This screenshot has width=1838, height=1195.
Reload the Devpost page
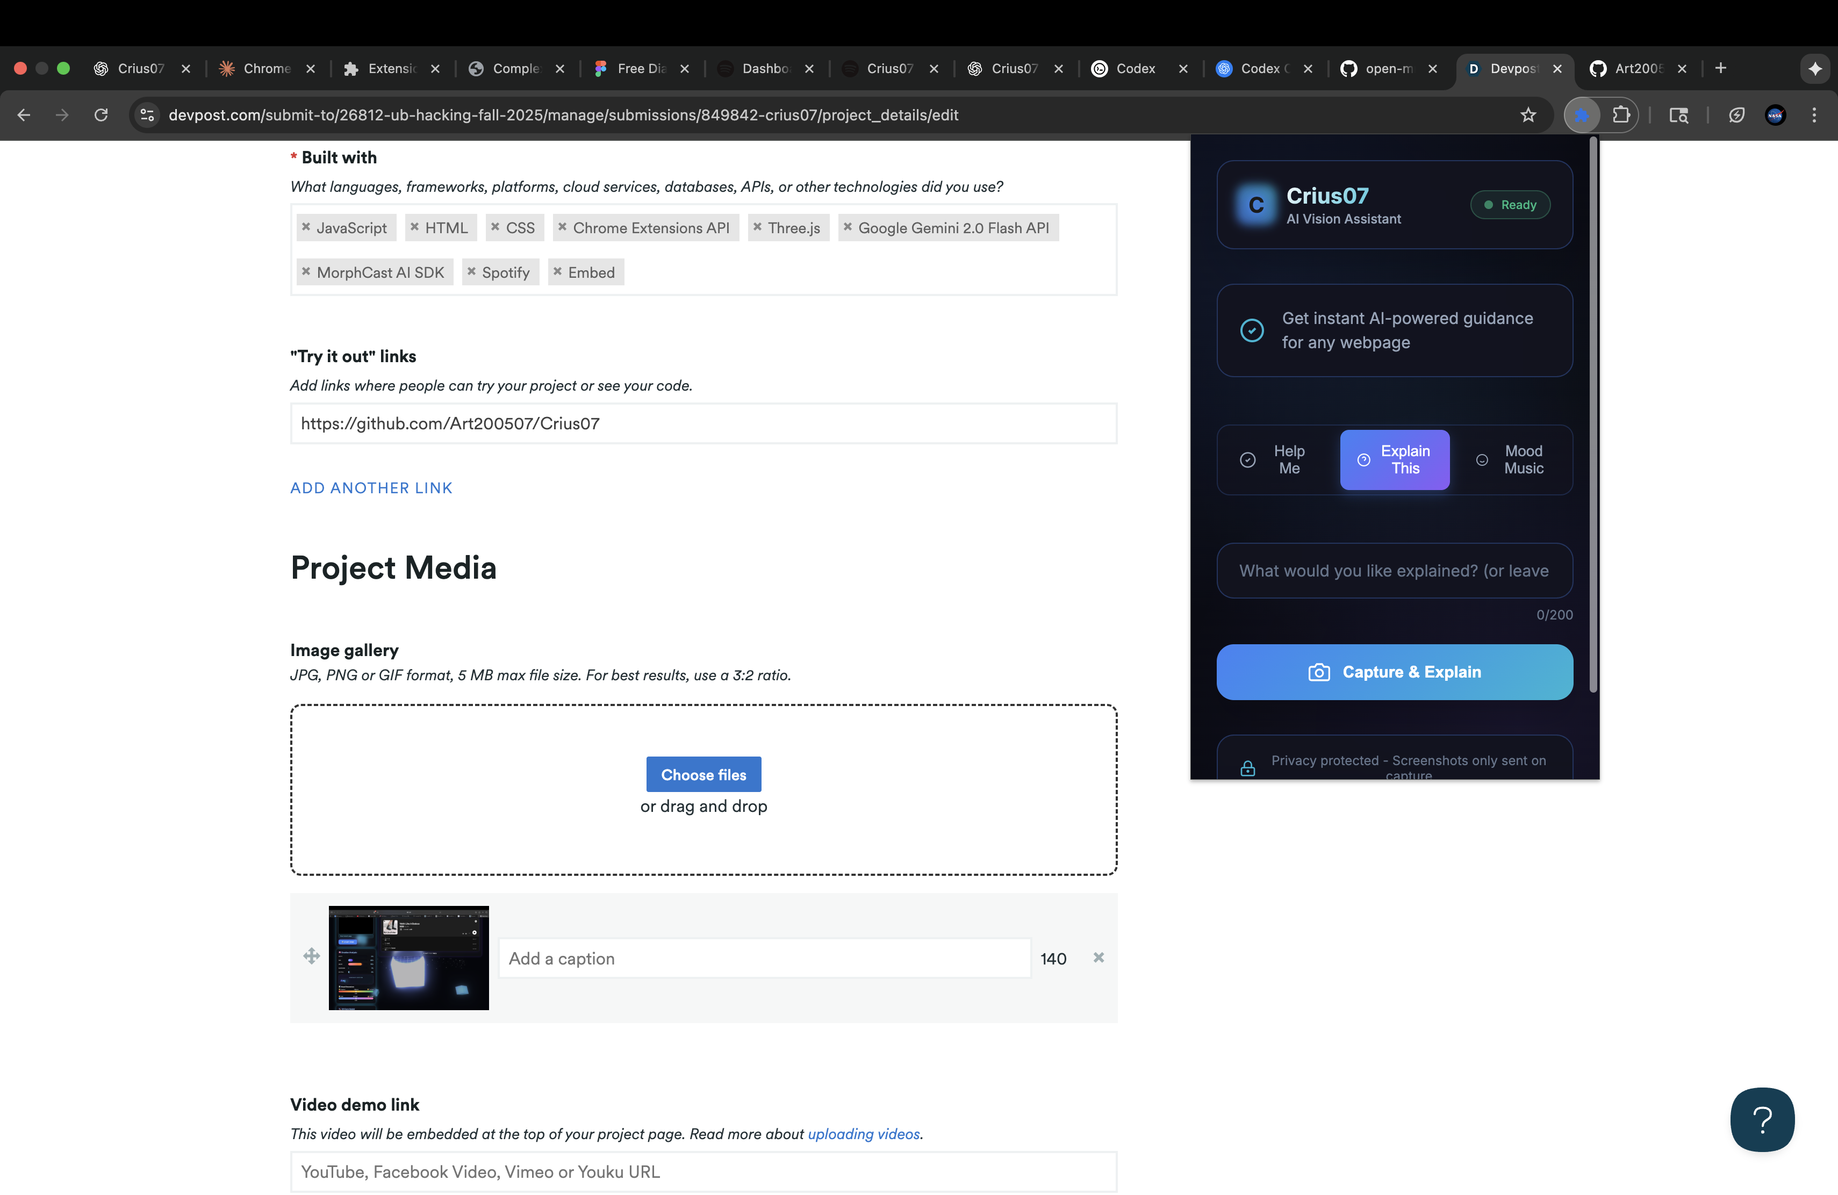[101, 115]
